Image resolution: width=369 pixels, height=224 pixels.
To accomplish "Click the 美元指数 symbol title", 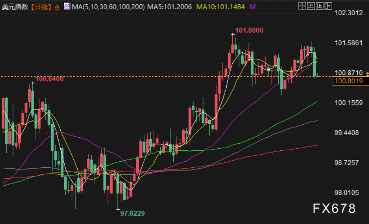I will click(15, 7).
